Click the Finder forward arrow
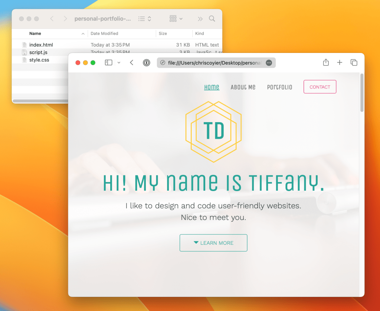The height and width of the screenshot is (311, 380). [65, 19]
